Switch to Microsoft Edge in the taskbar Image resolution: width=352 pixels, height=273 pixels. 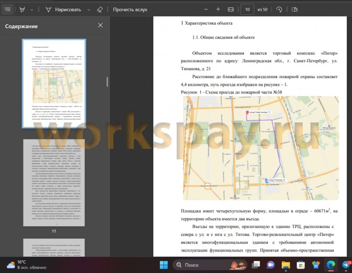[x=331, y=265]
